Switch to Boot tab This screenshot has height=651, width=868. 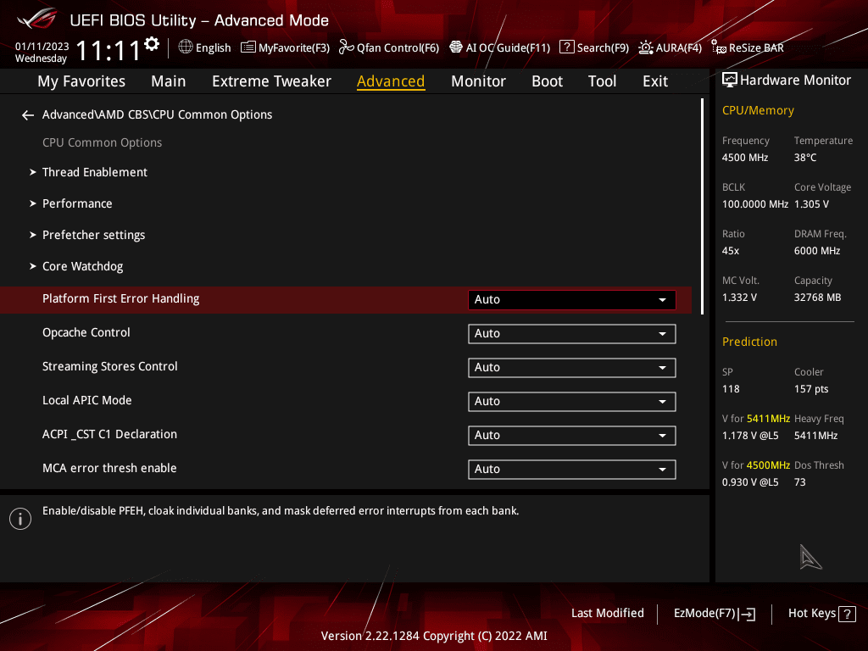point(547,81)
